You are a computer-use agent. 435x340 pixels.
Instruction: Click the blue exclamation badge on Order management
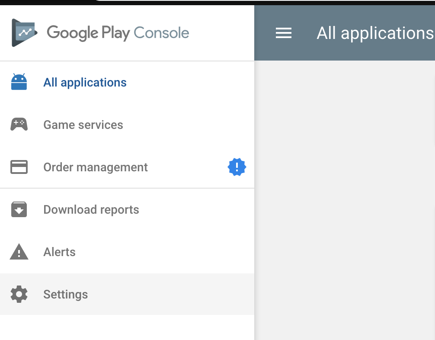[x=237, y=167]
